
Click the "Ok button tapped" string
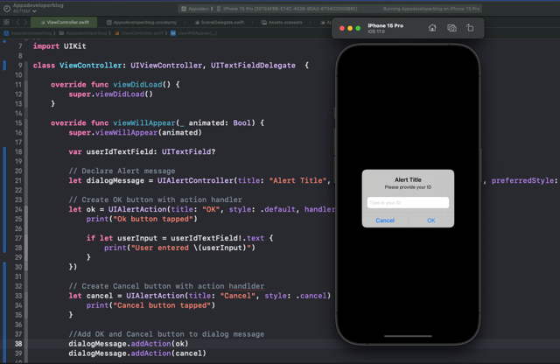153,219
